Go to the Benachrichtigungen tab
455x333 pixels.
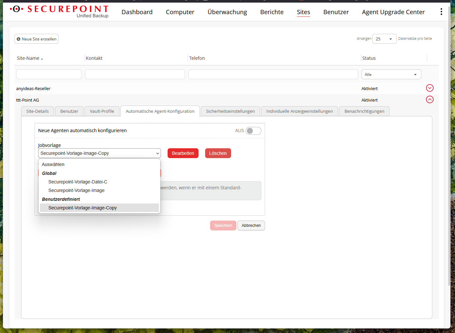coord(364,111)
